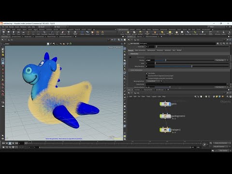Screen dimensions: 232x174
Task: Open the Keys/Animation dropdown near the timeline
Action: tap(222, 143)
